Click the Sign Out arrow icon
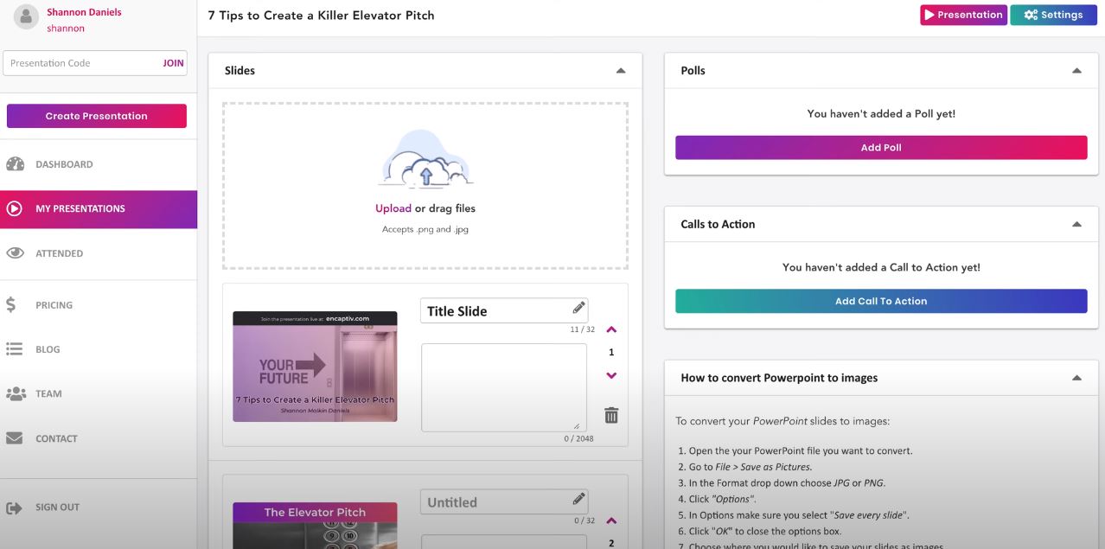The height and width of the screenshot is (549, 1105). pos(15,508)
